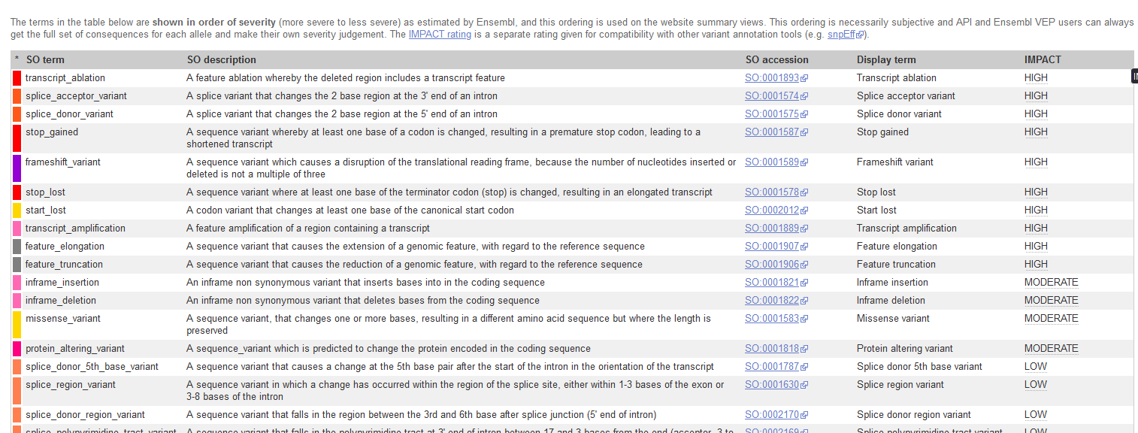Click external link icon next to SO:0001906
Image resolution: width=1138 pixels, height=433 pixels.
coord(804,265)
